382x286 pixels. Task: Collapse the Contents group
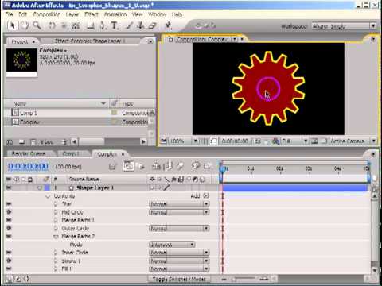tap(48, 196)
